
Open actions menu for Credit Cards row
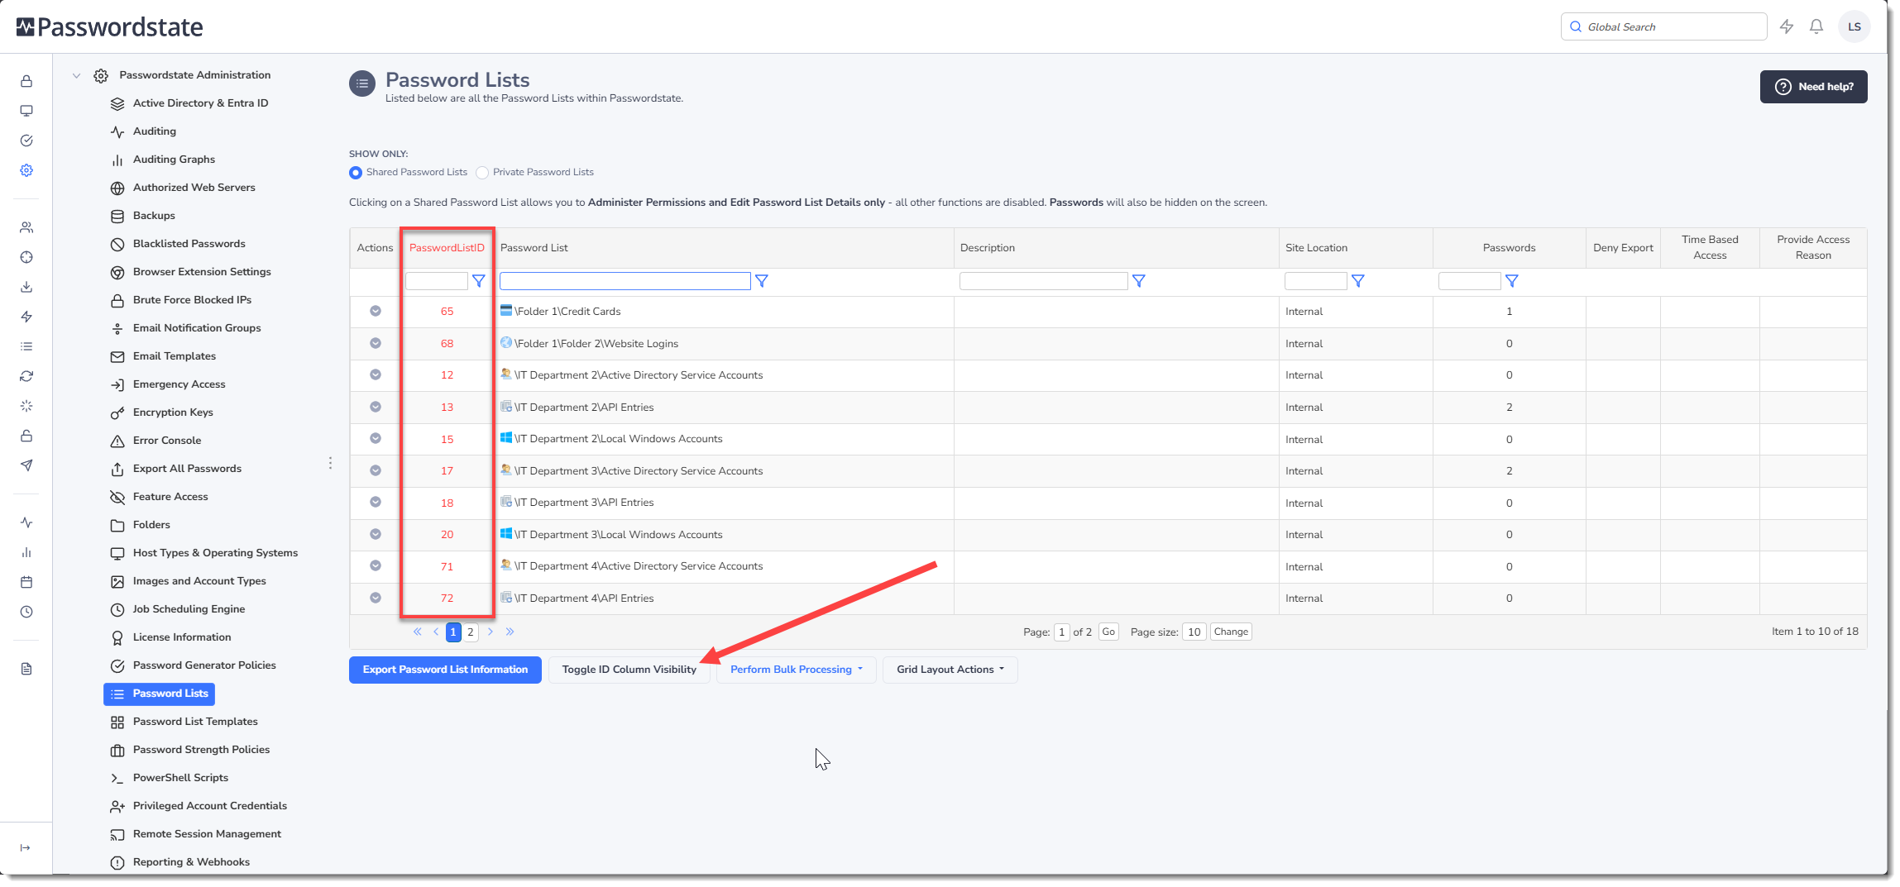tap(376, 311)
